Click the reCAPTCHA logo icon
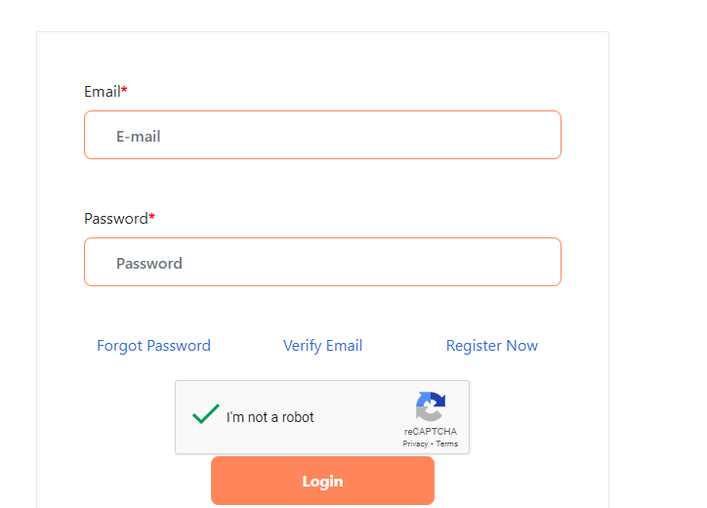This screenshot has width=707, height=508. [x=430, y=406]
